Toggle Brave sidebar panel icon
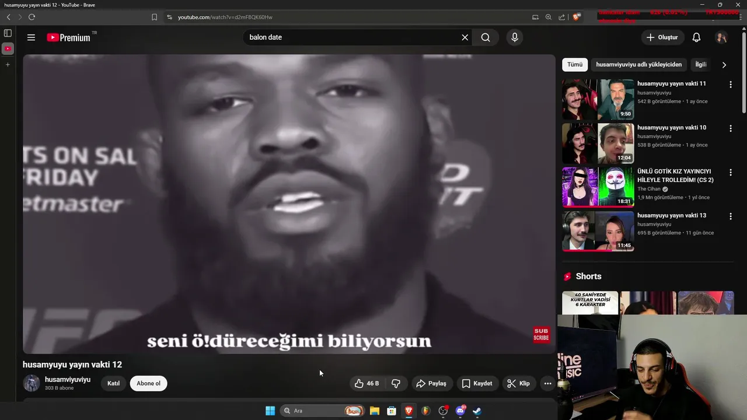 [8, 33]
